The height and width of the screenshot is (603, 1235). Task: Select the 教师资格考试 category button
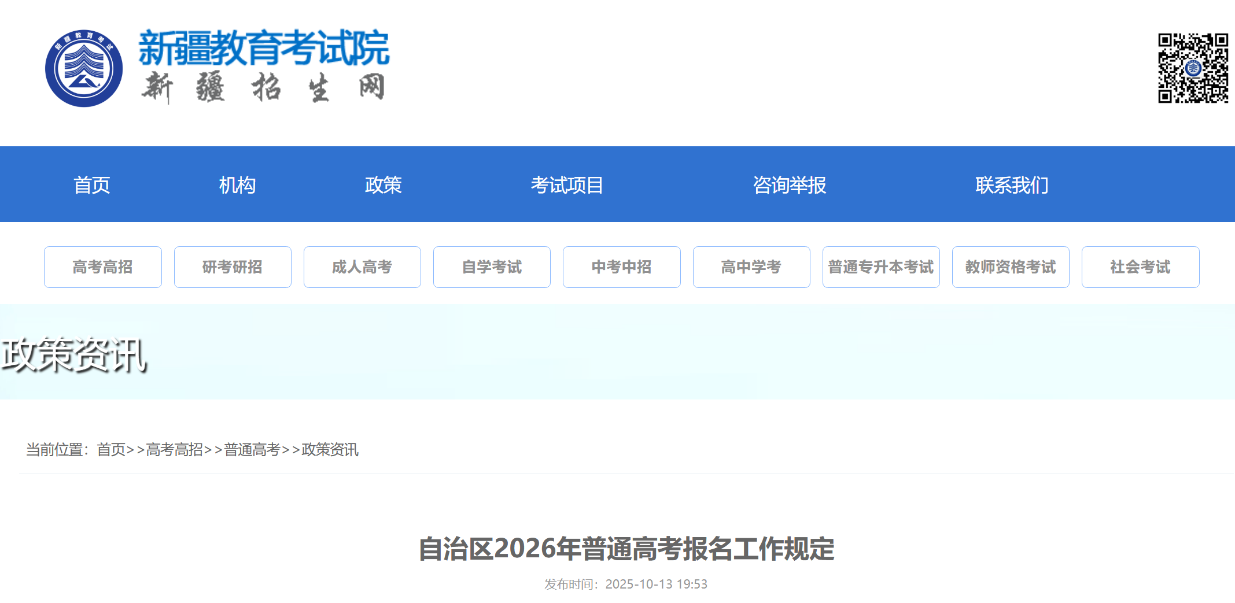click(1011, 267)
